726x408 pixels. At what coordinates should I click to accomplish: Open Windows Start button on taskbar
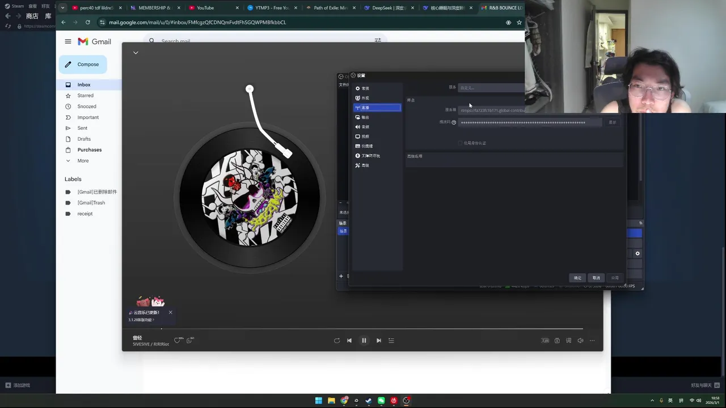click(319, 401)
